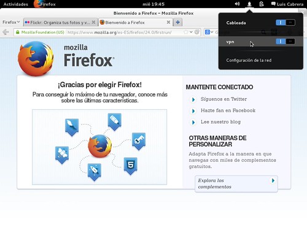The height and width of the screenshot is (230, 307).
Task: Open Configuración de la red menu entry
Action: coord(249,60)
